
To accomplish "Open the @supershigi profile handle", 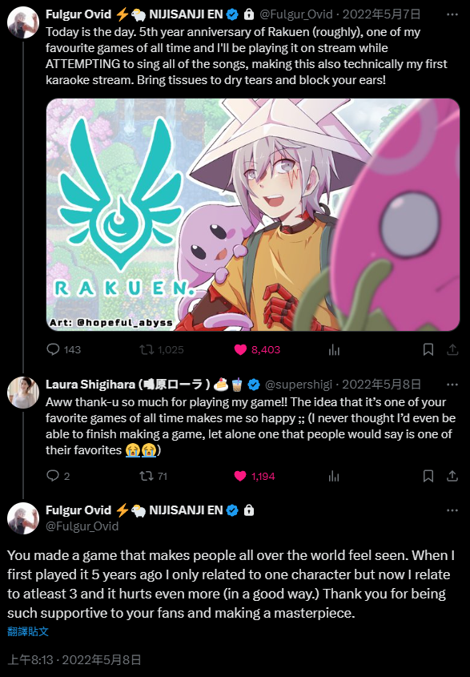I will (x=298, y=385).
